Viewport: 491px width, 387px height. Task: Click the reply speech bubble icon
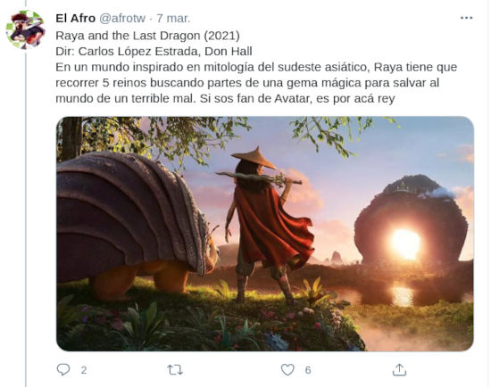click(x=63, y=369)
